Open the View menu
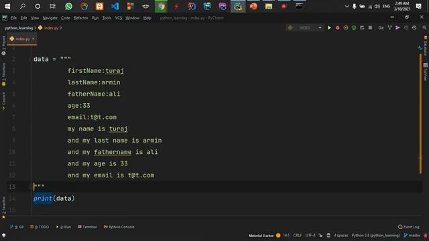The height and width of the screenshot is (241, 429). click(35, 18)
